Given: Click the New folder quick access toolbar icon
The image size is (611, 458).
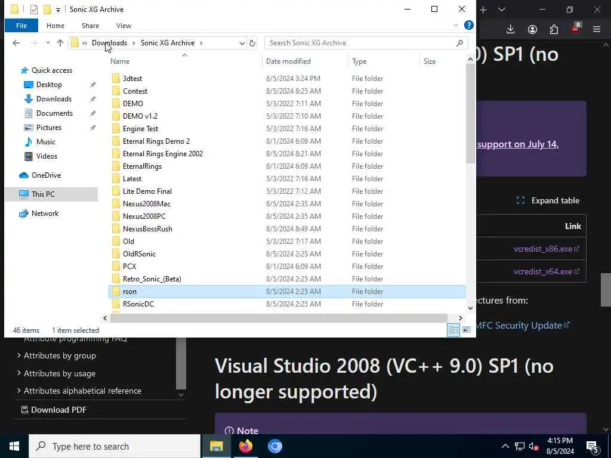Looking at the screenshot, I should pyautogui.click(x=47, y=9).
